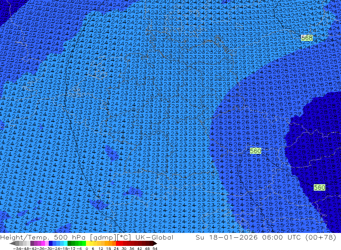This screenshot has width=341, height=250.
Task: Click the left gray arrow of color scale
Action: point(12,243)
